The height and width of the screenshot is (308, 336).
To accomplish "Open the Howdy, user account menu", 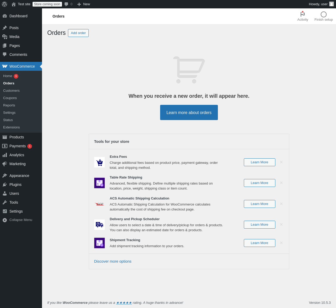I will [321, 4].
